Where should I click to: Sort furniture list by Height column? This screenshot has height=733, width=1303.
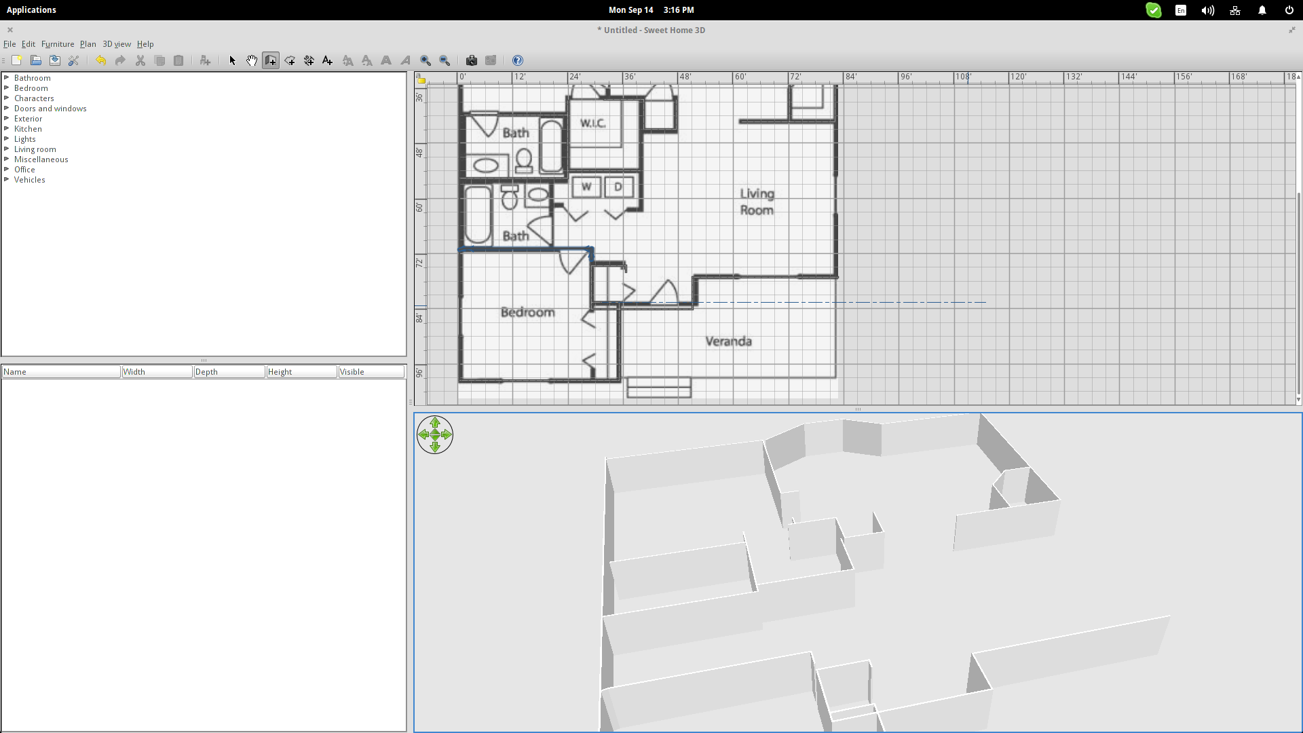point(301,372)
